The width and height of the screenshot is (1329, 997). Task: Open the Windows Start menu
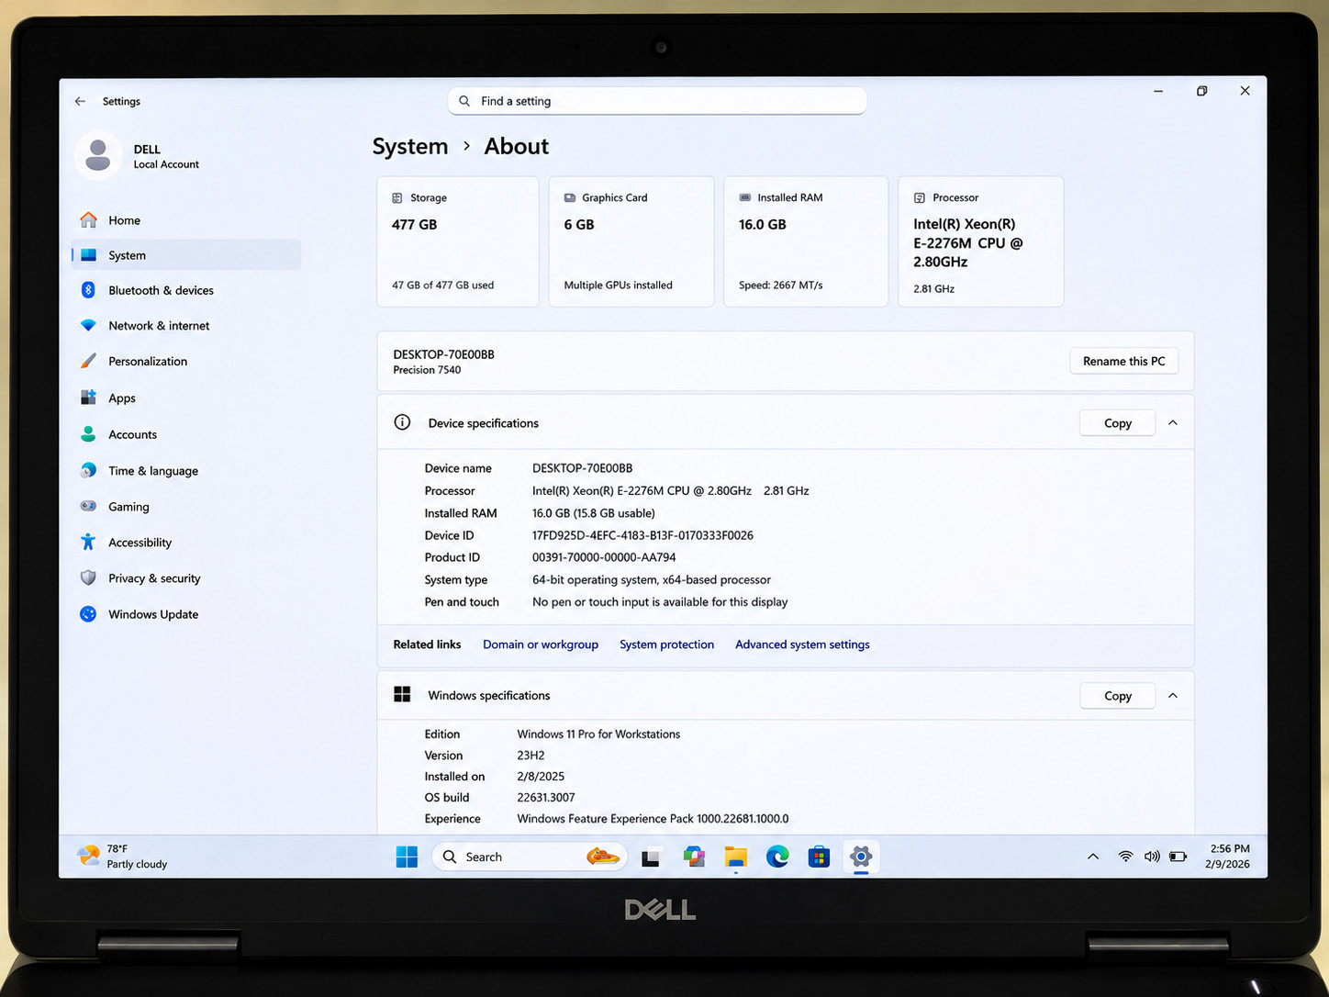(x=407, y=857)
